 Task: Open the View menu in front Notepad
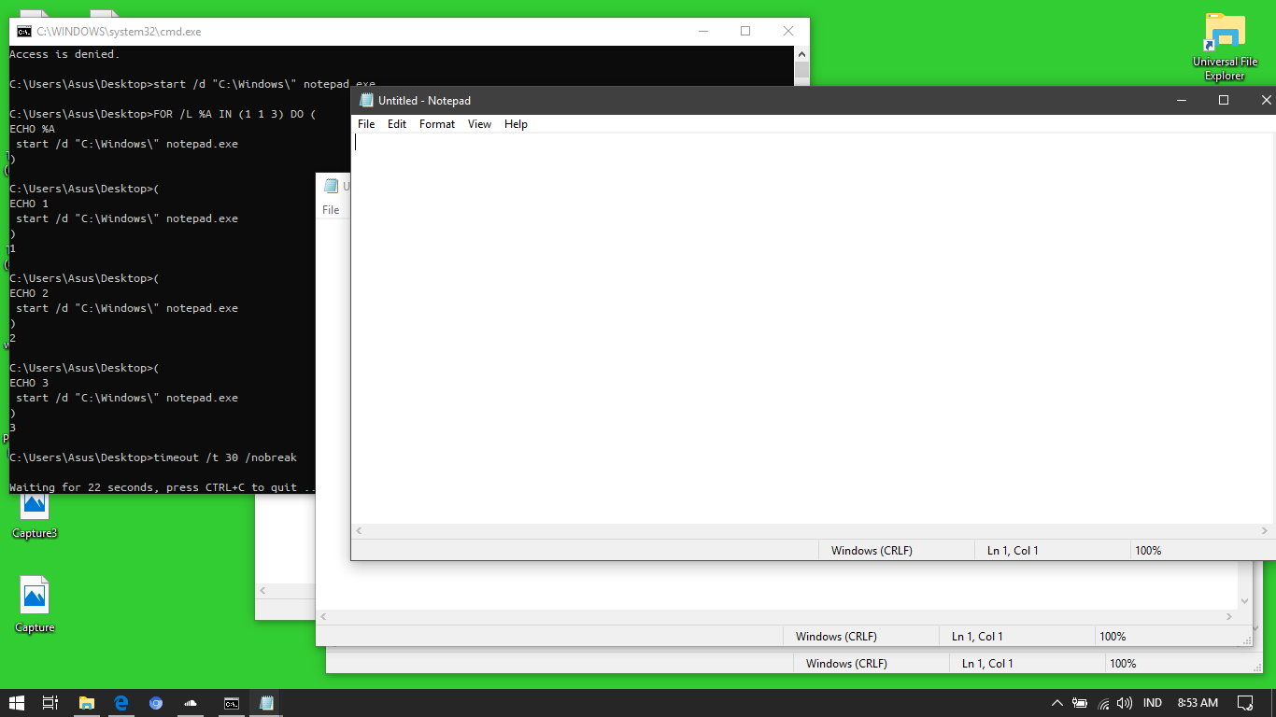pyautogui.click(x=479, y=124)
